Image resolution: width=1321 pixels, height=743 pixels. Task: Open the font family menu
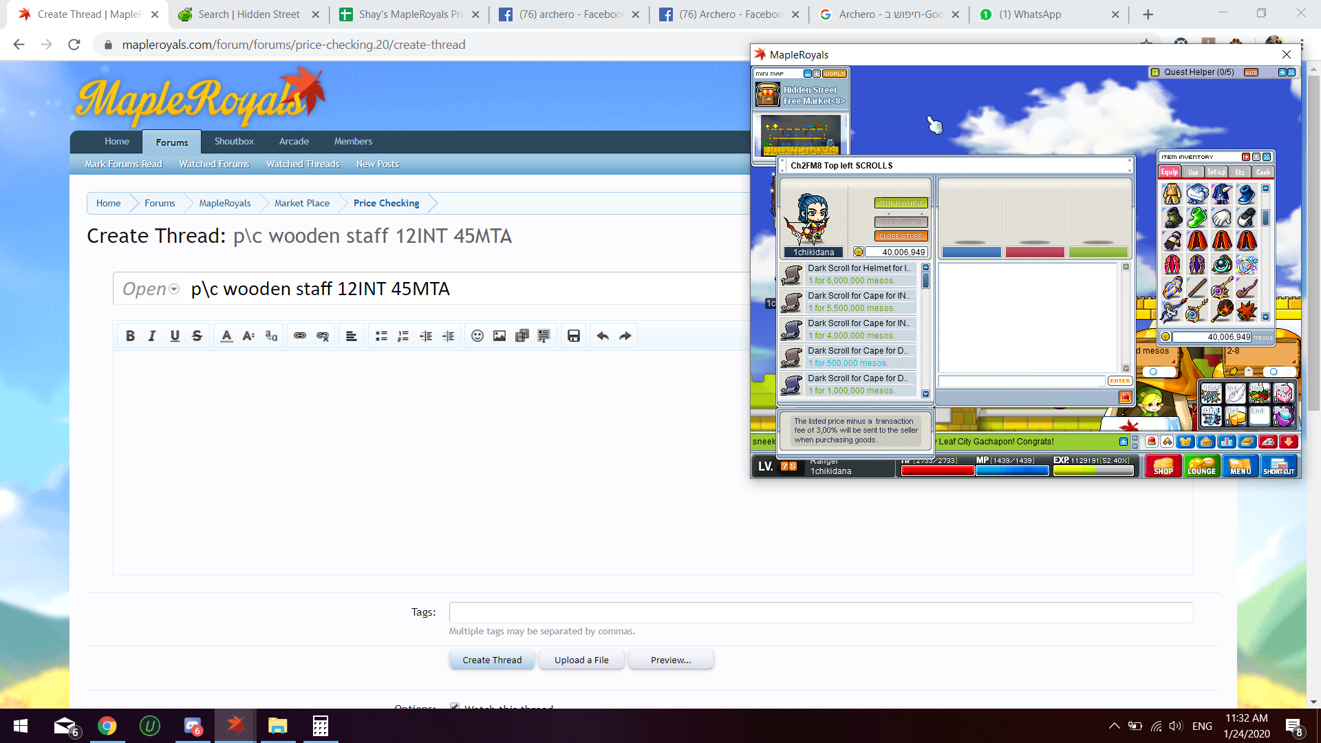coord(271,336)
